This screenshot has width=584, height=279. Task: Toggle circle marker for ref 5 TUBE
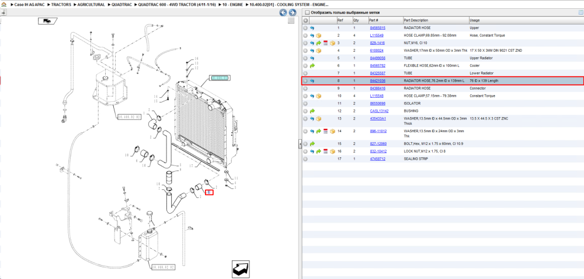305,58
